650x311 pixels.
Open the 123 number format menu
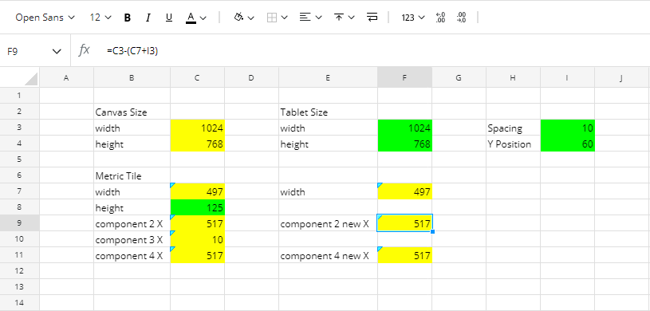click(x=413, y=18)
